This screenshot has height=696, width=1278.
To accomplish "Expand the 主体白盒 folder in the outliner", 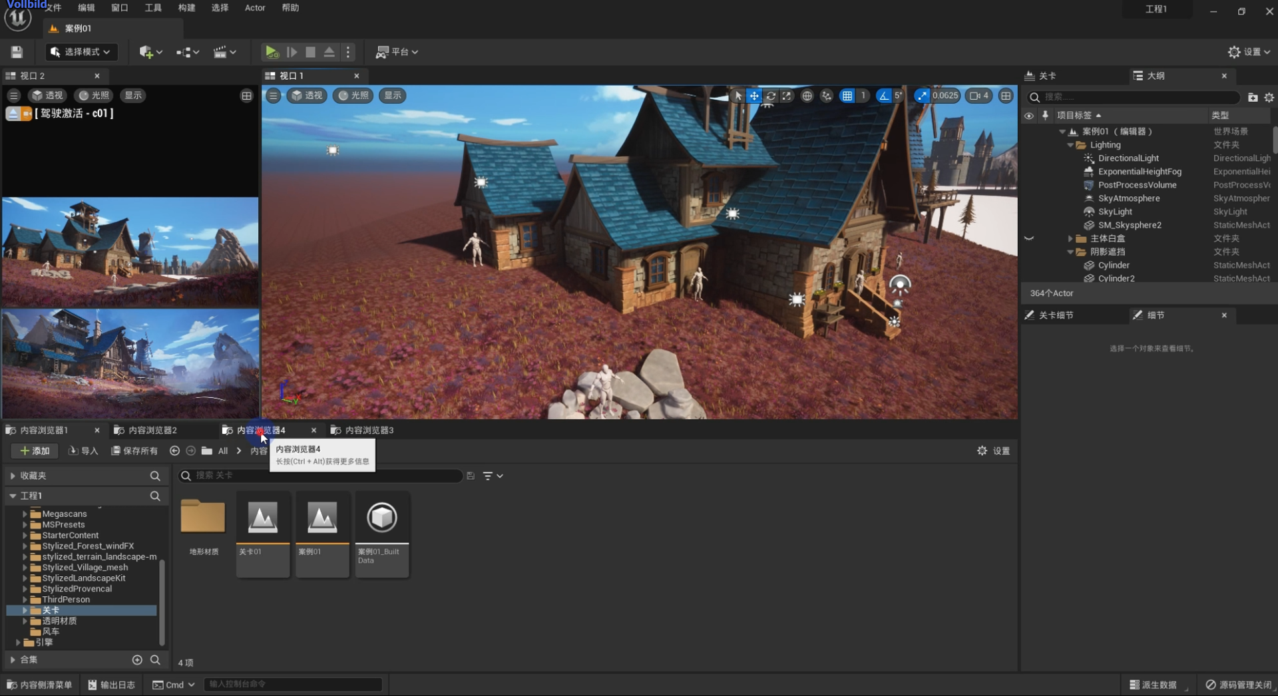I will tap(1070, 238).
